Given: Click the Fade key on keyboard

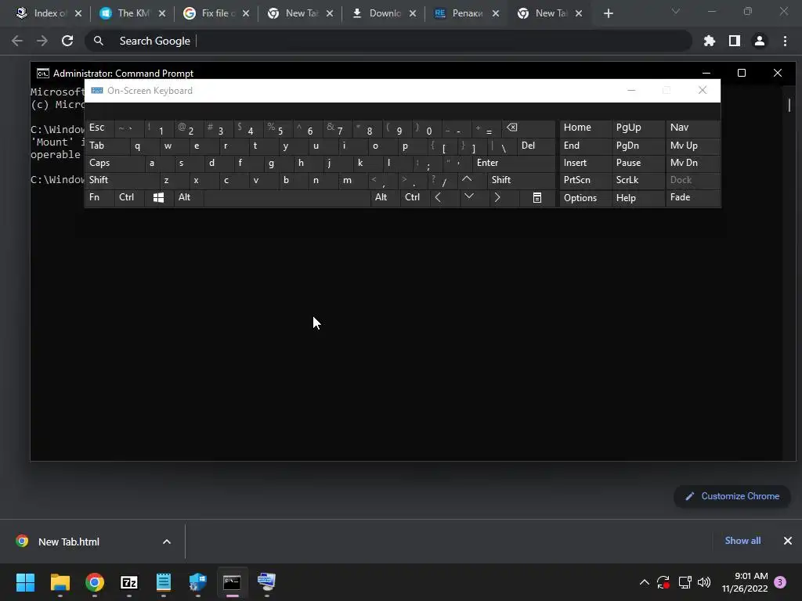Looking at the screenshot, I should [x=692, y=198].
